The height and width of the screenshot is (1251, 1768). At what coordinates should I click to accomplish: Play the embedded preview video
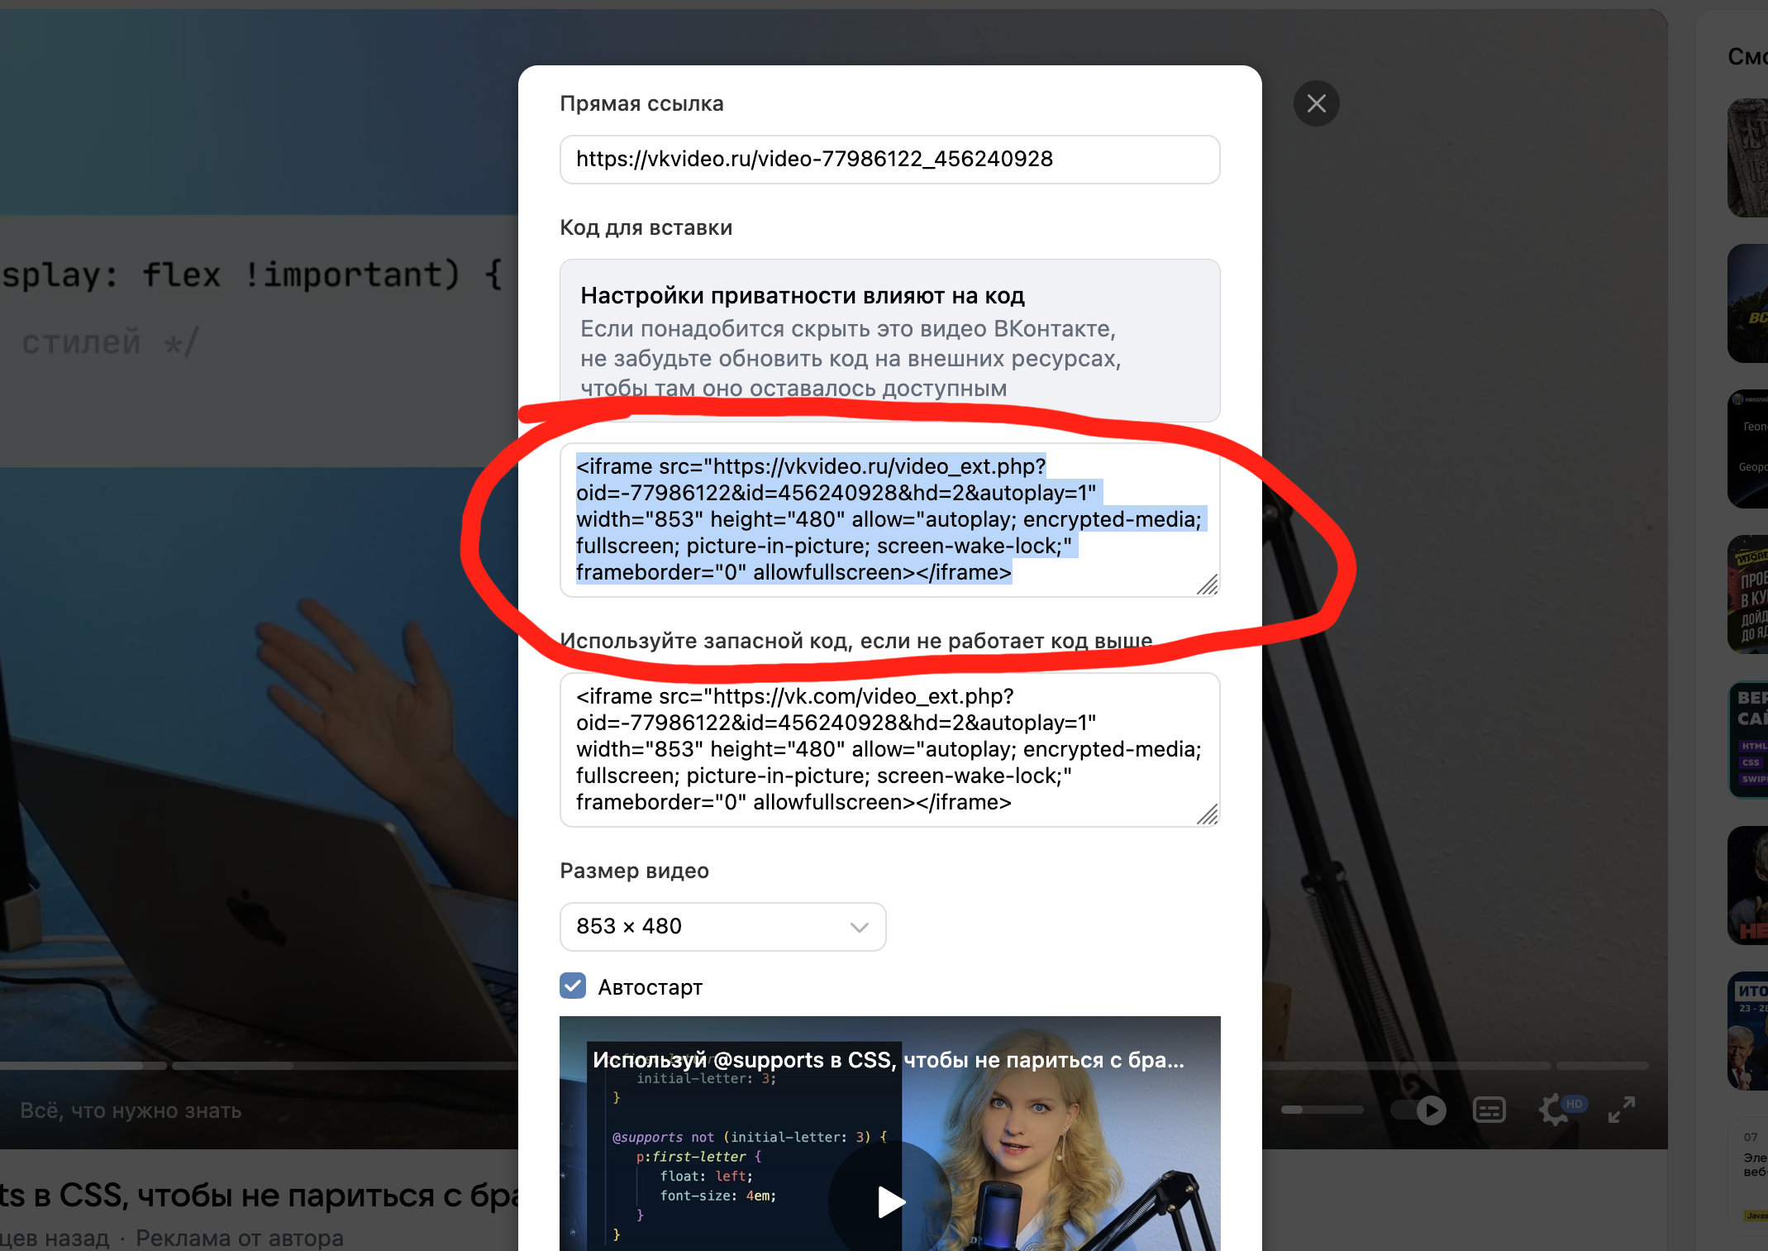pos(889,1201)
